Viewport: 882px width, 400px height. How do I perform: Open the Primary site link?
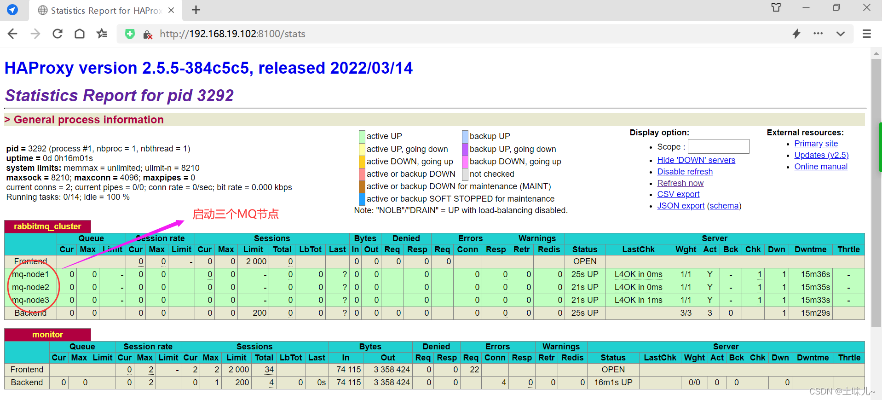point(816,144)
